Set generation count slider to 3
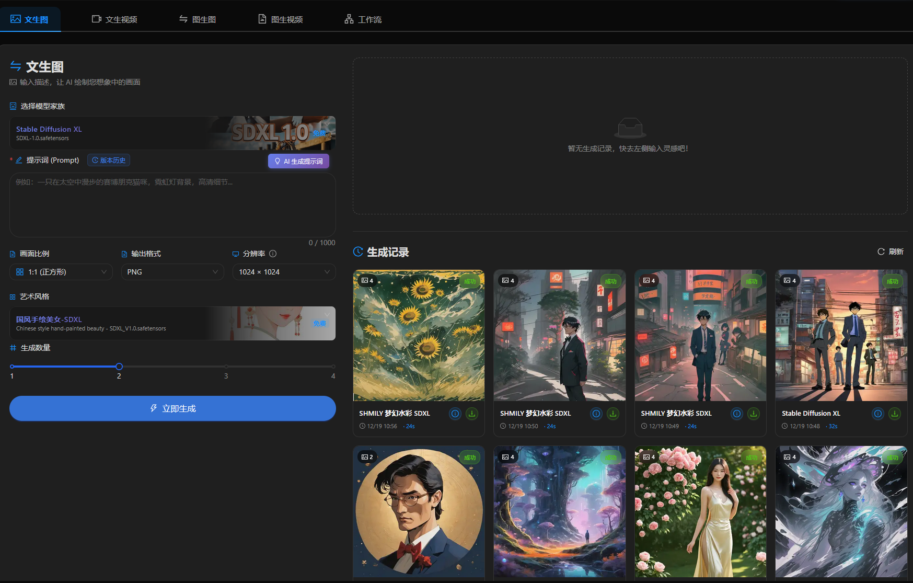This screenshot has height=583, width=913. 226,367
